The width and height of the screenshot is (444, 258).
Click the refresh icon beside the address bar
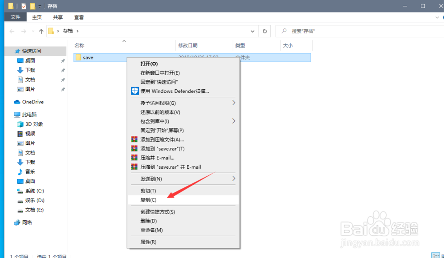point(265,31)
